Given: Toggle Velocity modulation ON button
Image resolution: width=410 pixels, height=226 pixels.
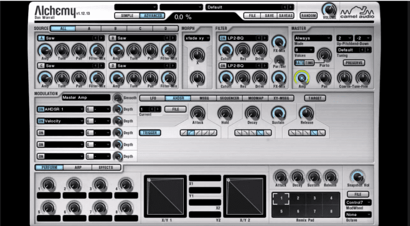Looking at the screenshot, I should (x=41, y=121).
